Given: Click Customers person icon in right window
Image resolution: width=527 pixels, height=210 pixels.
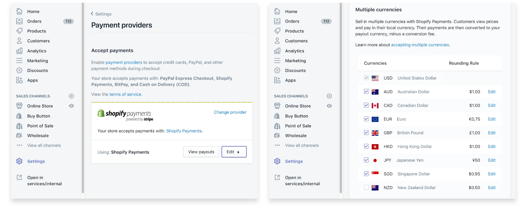Looking at the screenshot, I should [277, 41].
